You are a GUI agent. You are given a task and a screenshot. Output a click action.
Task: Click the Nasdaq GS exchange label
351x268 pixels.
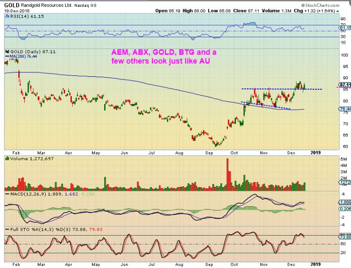[x=86, y=5]
